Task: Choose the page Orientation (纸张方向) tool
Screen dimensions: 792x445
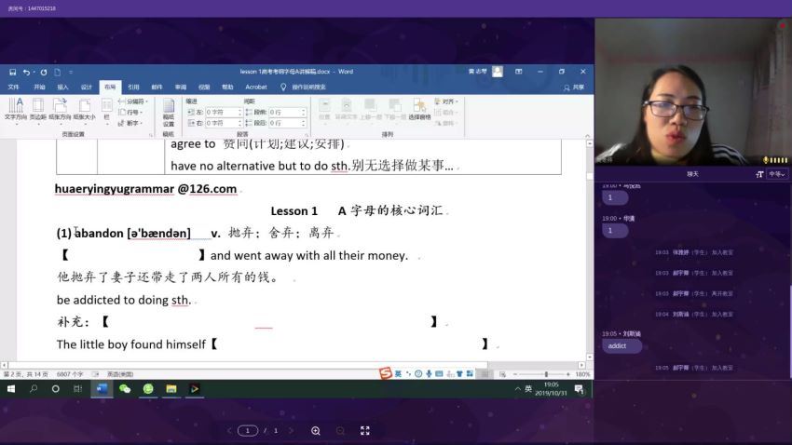Action: [x=60, y=110]
